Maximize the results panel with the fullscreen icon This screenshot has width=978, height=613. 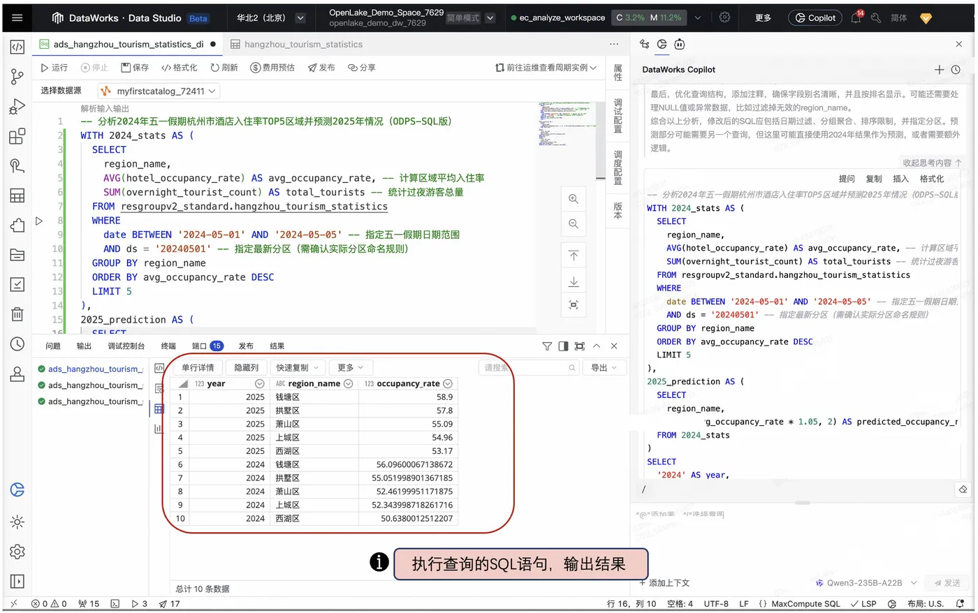580,346
